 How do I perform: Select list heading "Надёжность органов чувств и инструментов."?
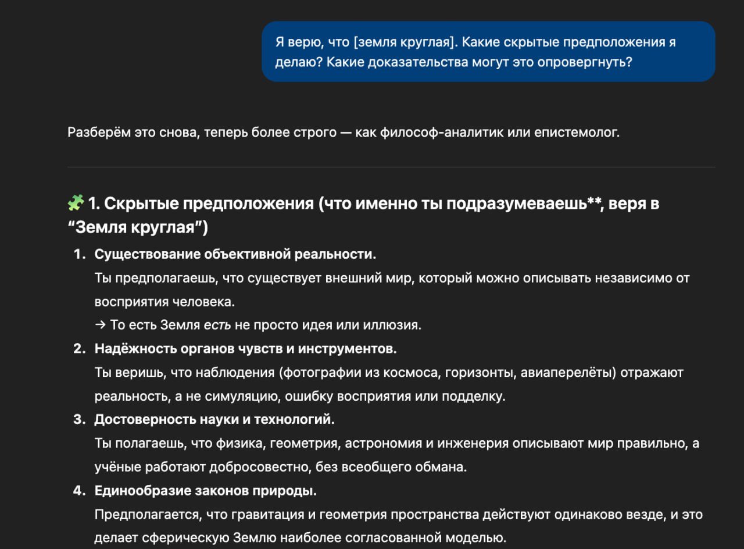click(245, 348)
